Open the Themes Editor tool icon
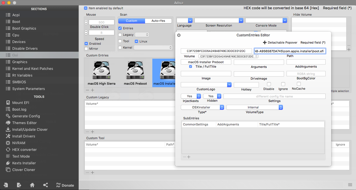The width and height of the screenshot is (356, 190). pyautogui.click(x=8, y=123)
